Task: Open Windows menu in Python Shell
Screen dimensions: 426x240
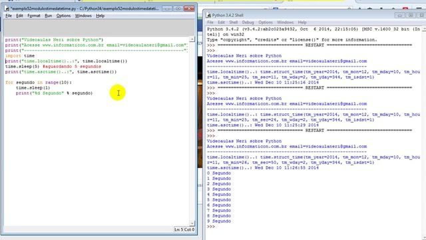Action: coord(286,22)
